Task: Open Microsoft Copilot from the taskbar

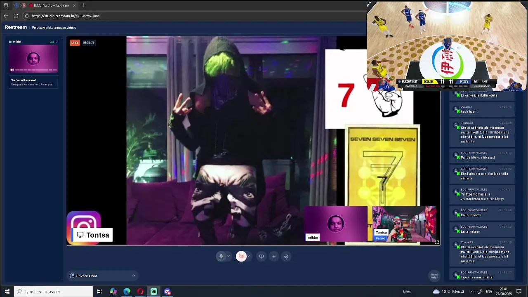Action: pyautogui.click(x=113, y=292)
